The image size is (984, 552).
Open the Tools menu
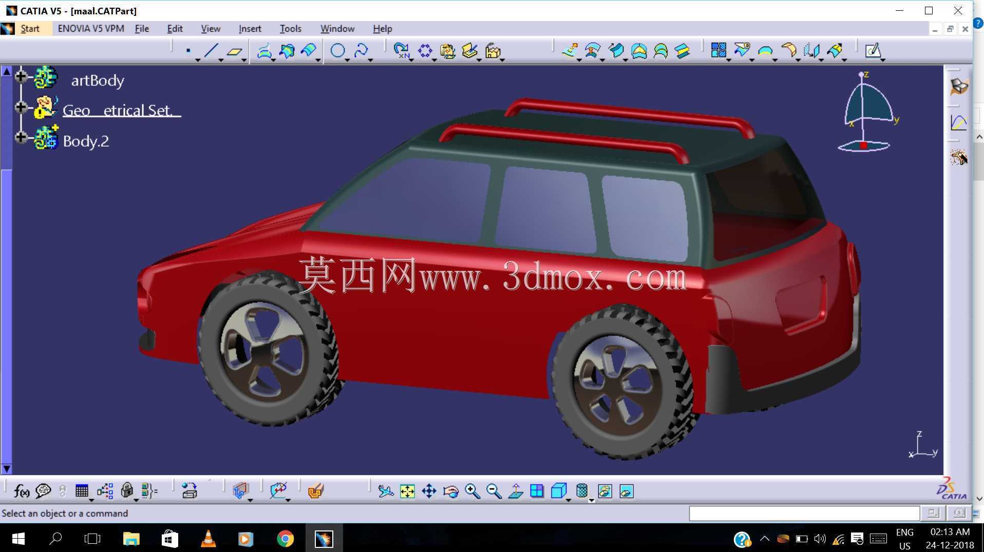tap(290, 29)
